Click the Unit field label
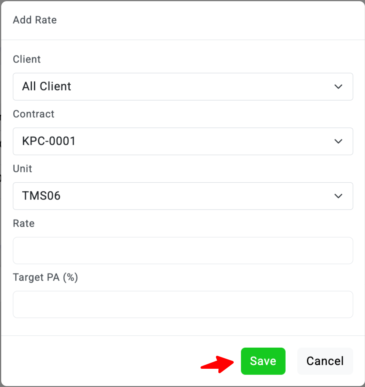365x387 pixels. click(23, 169)
